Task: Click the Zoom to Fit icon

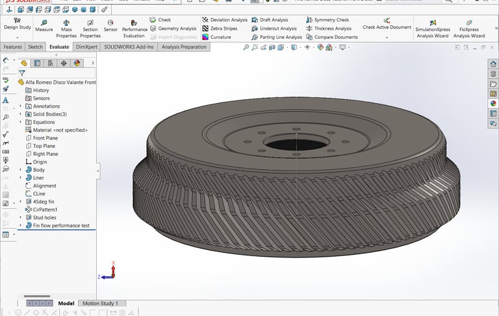Action: pyautogui.click(x=246, y=47)
